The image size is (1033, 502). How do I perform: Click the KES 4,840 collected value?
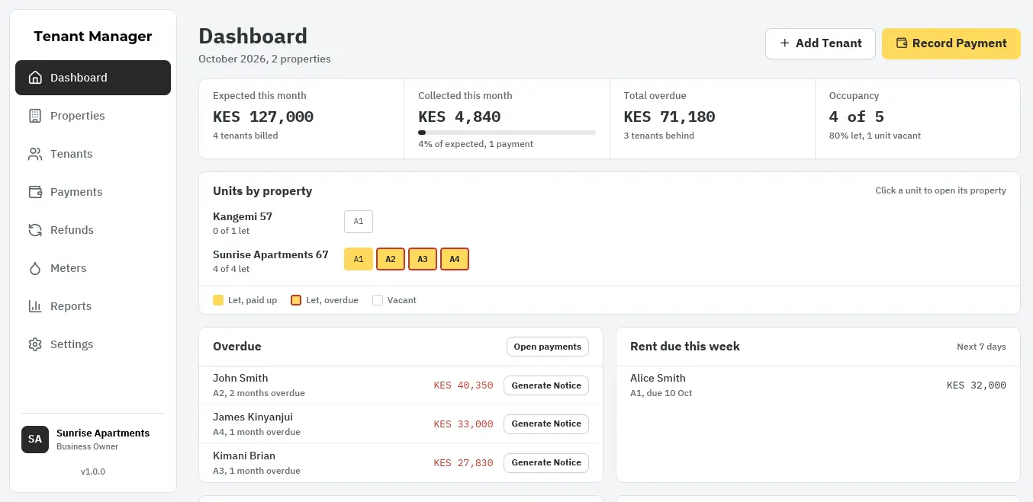point(459,117)
